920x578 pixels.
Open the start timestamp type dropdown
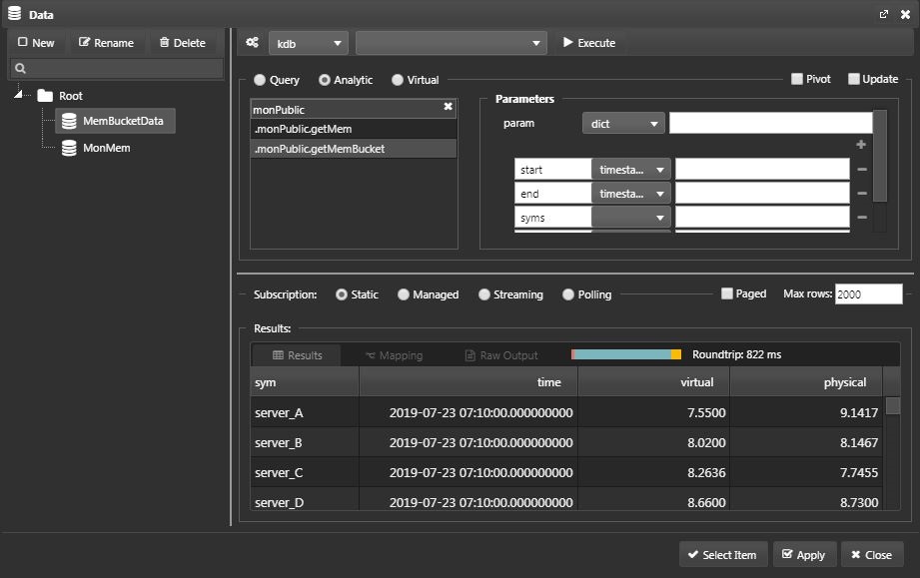[630, 170]
